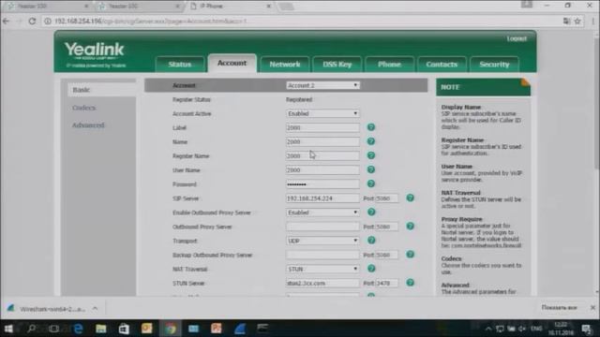The image size is (600, 337).
Task: Open the help icon beside Password
Action: point(371,183)
